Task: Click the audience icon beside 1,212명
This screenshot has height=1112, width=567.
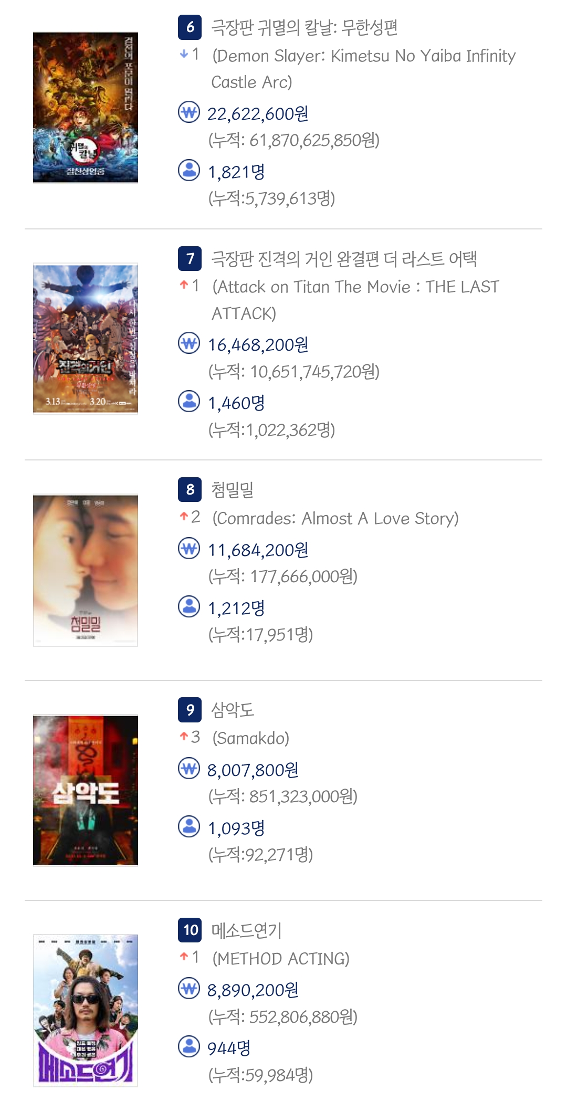Action: 189,606
